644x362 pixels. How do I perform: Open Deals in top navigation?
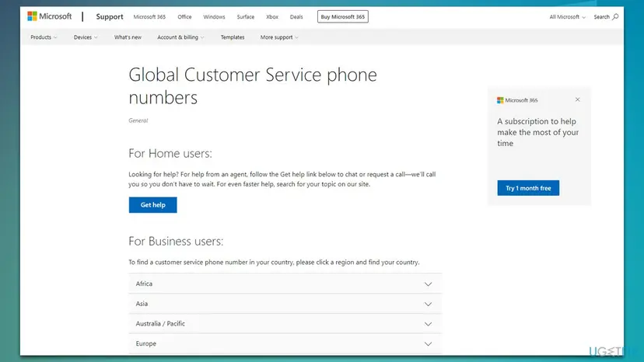pos(296,17)
